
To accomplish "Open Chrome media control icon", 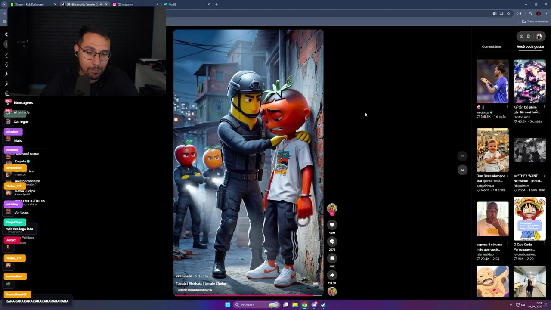I will tap(531, 13).
